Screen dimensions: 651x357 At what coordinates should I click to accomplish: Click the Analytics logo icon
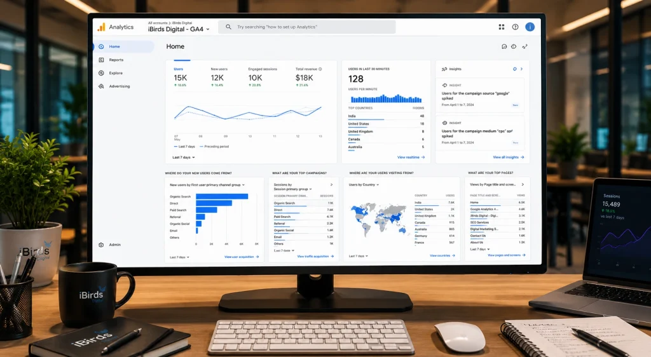(x=101, y=27)
